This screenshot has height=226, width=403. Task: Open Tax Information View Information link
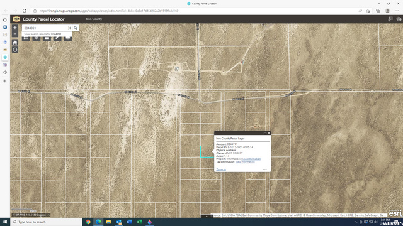pos(245,162)
